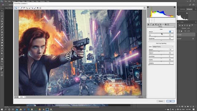Toggle highlight clipping warning on histogram
197x111 pixels.
pyautogui.click(x=175, y=7)
